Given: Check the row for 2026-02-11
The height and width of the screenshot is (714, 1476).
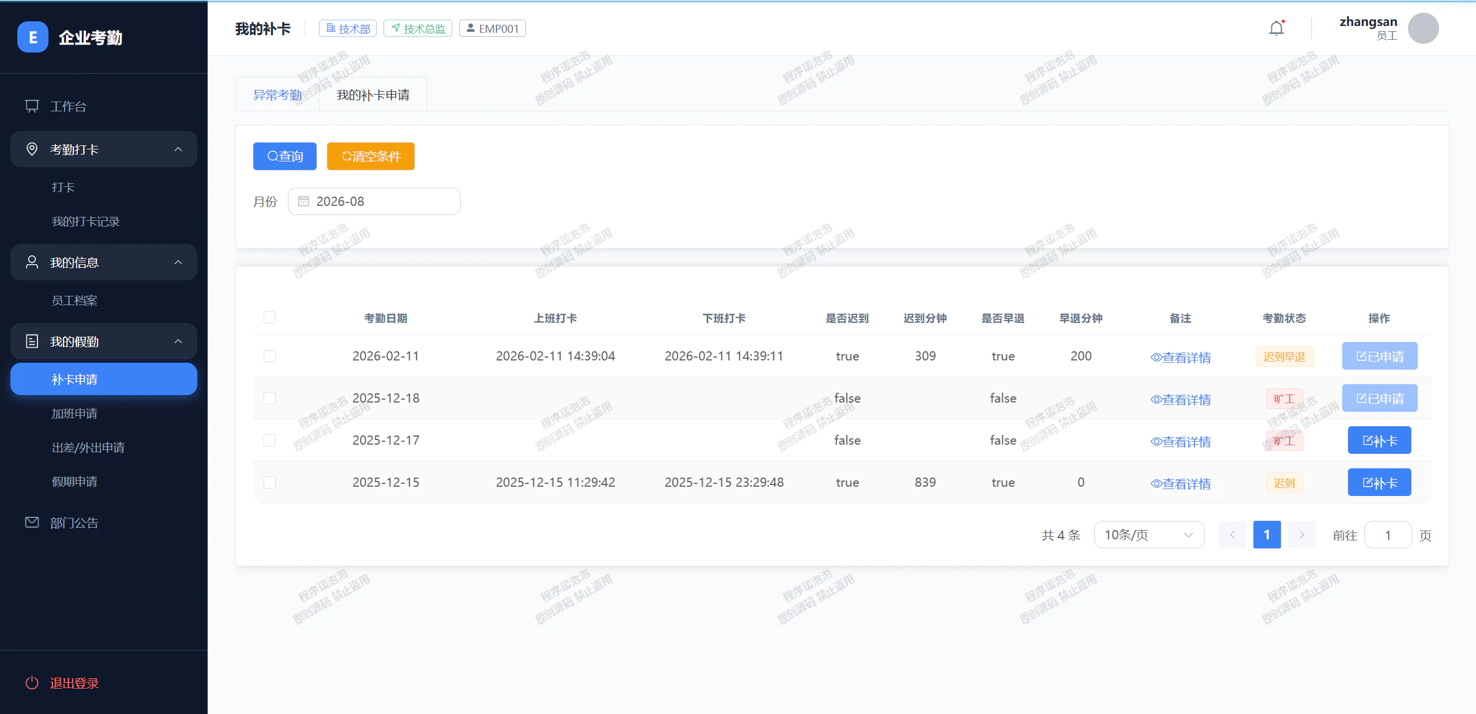Looking at the screenshot, I should 269,356.
